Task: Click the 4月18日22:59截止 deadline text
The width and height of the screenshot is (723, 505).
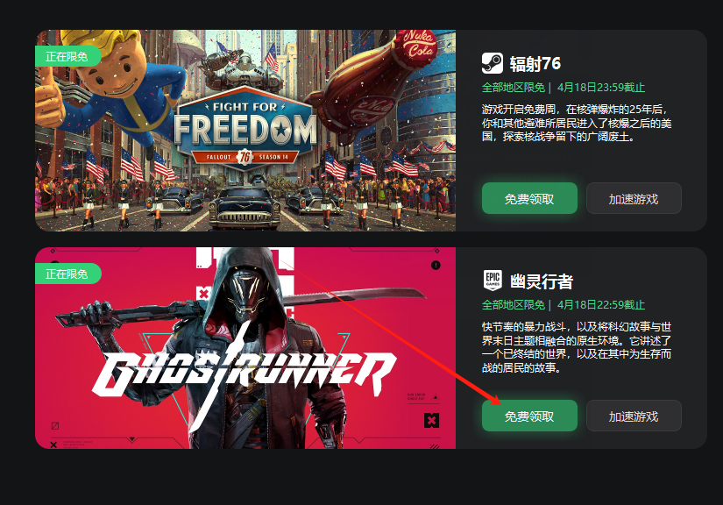Action: [x=601, y=305]
